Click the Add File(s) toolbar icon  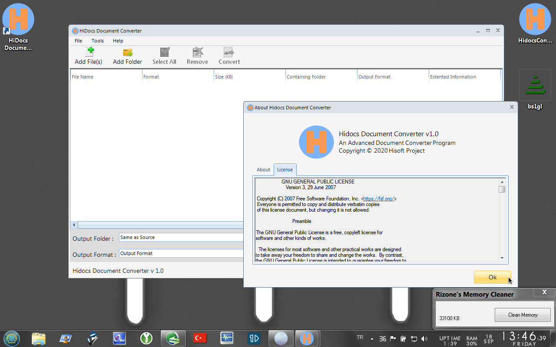click(89, 52)
